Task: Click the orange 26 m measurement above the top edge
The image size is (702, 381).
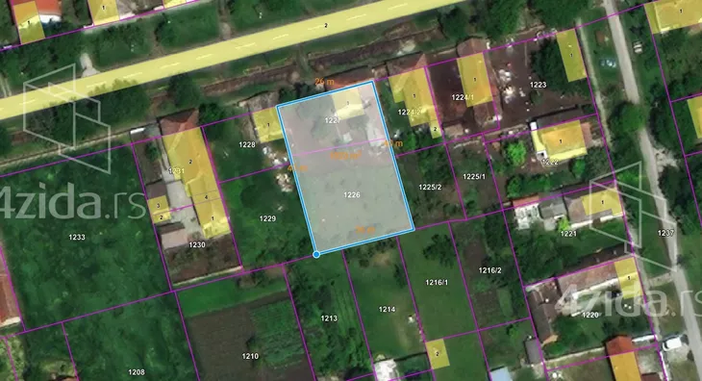Action: click(325, 82)
